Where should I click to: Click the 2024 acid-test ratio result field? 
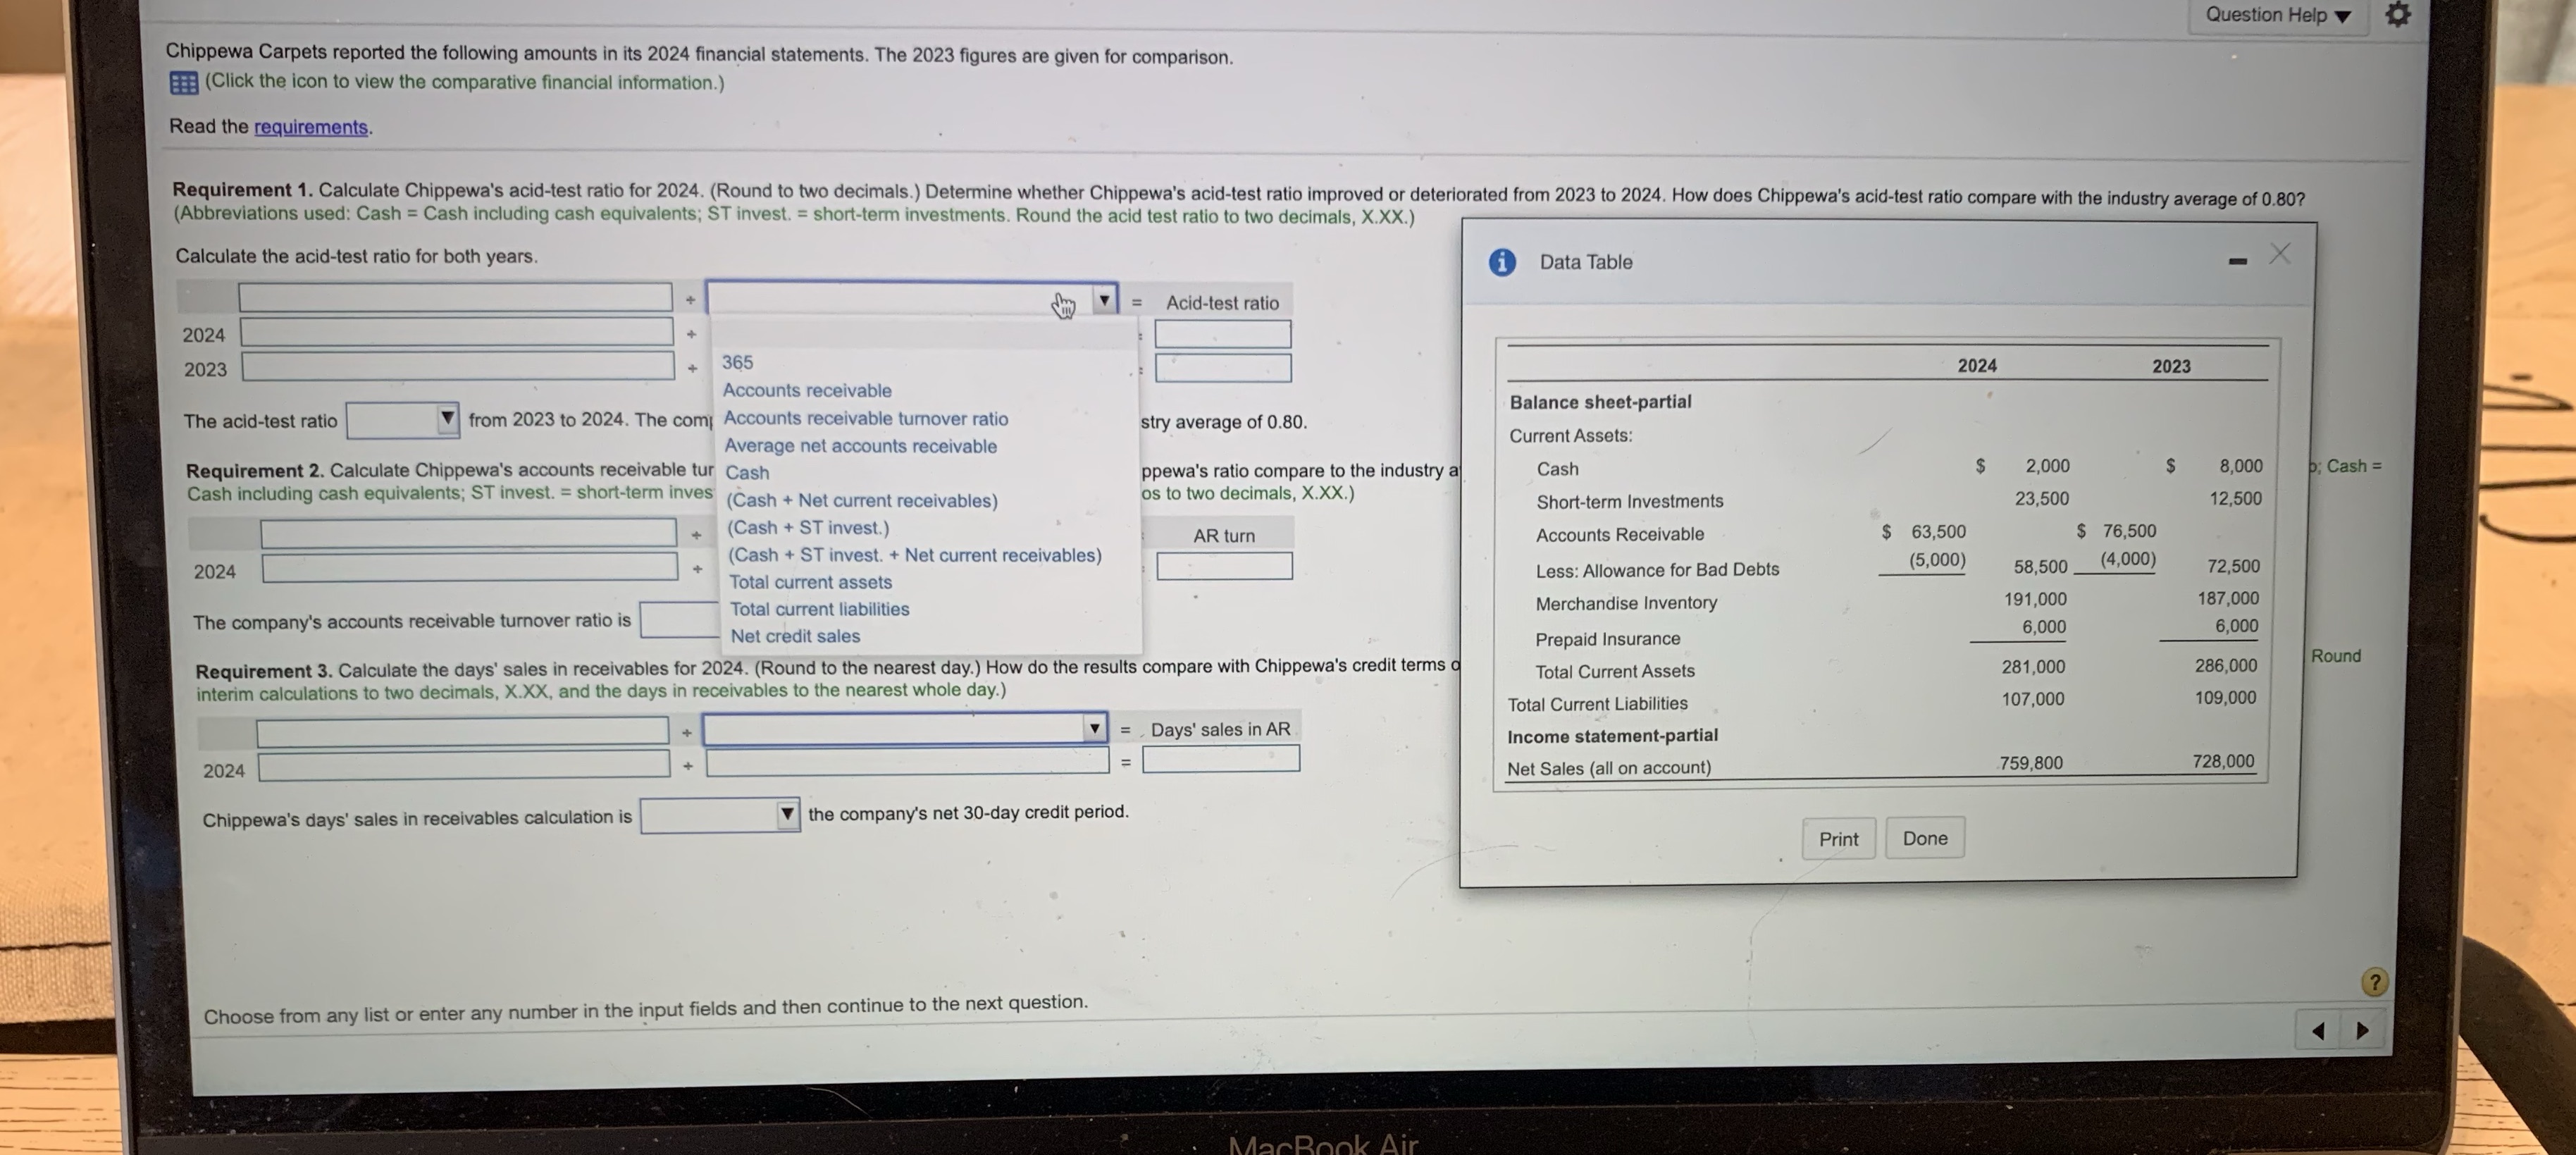[x=1222, y=334]
